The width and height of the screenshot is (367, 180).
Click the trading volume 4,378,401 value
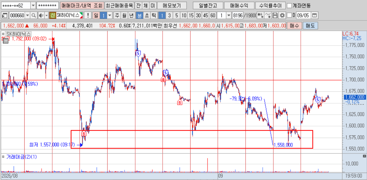pyautogui.click(x=82, y=26)
